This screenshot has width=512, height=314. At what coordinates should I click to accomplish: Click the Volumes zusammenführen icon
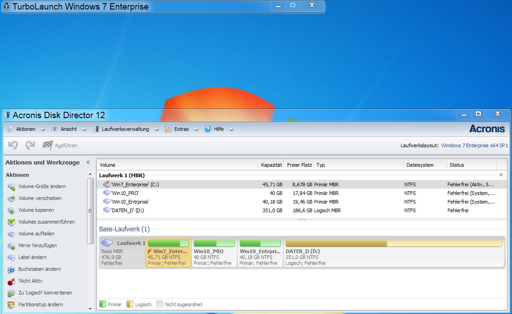point(11,222)
